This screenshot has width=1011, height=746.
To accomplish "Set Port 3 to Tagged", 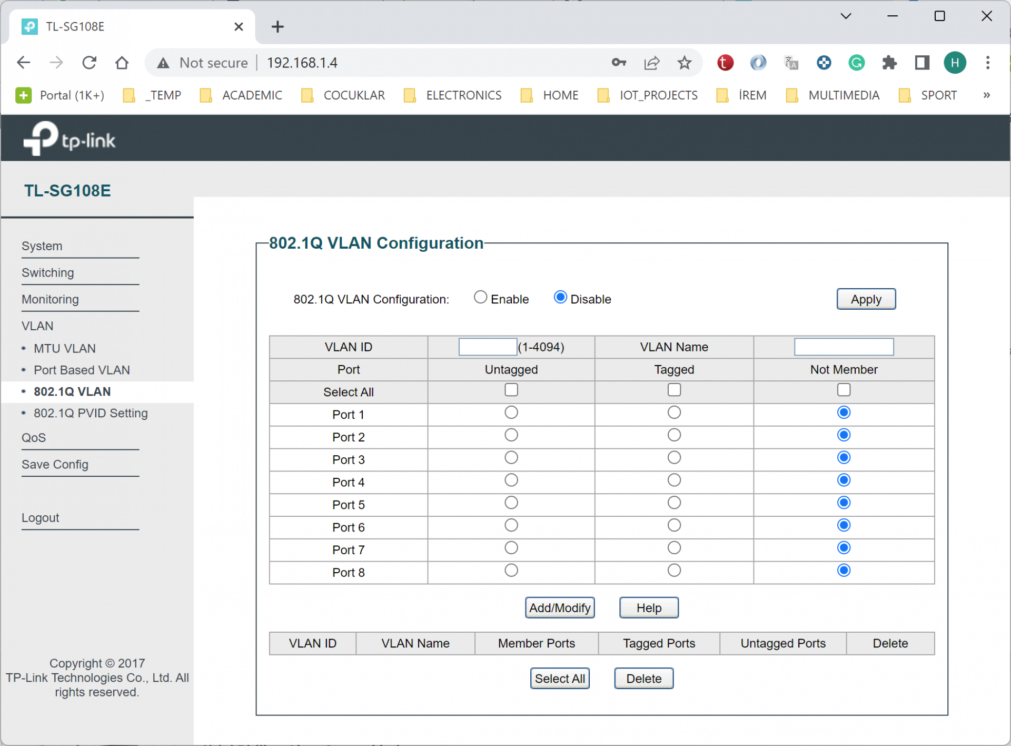I will 673,458.
